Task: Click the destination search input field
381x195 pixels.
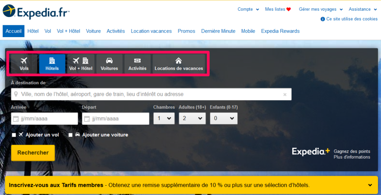Action: (x=149, y=94)
